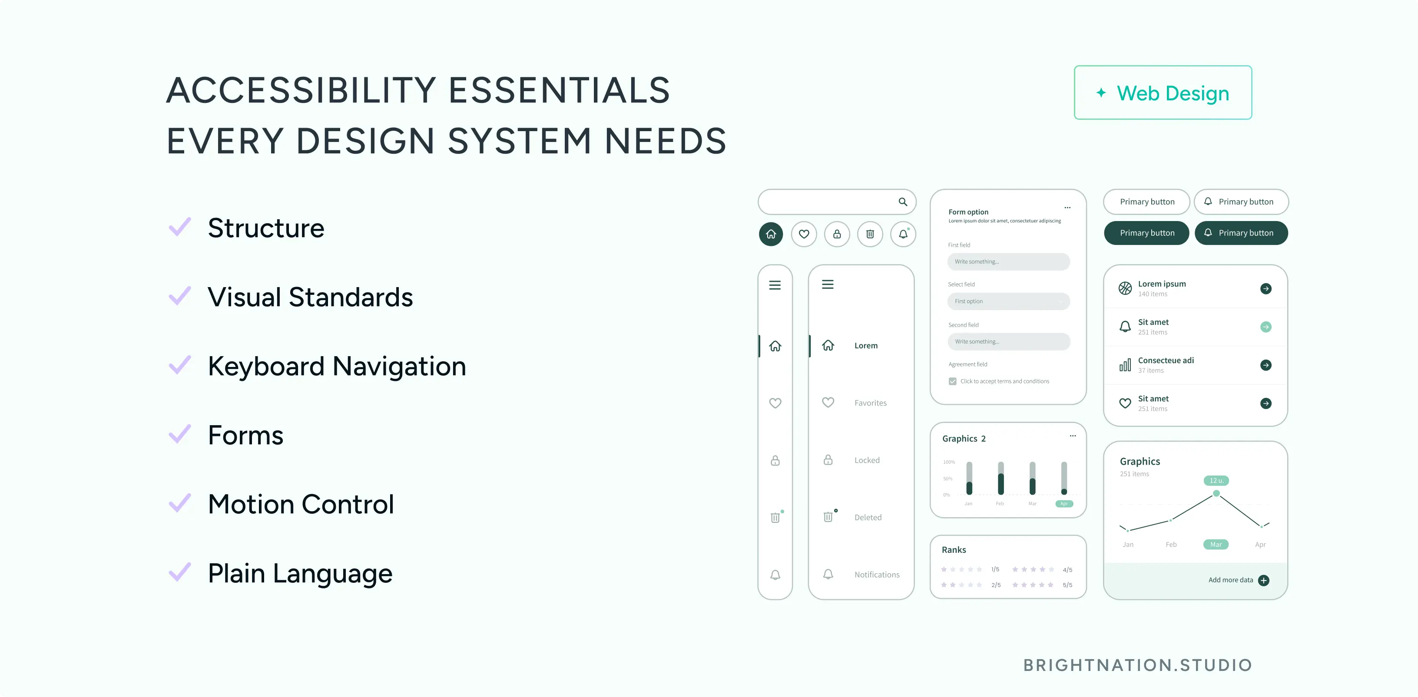1418x697 pixels.
Task: Open the Form option three-dot menu
Action: [1067, 208]
